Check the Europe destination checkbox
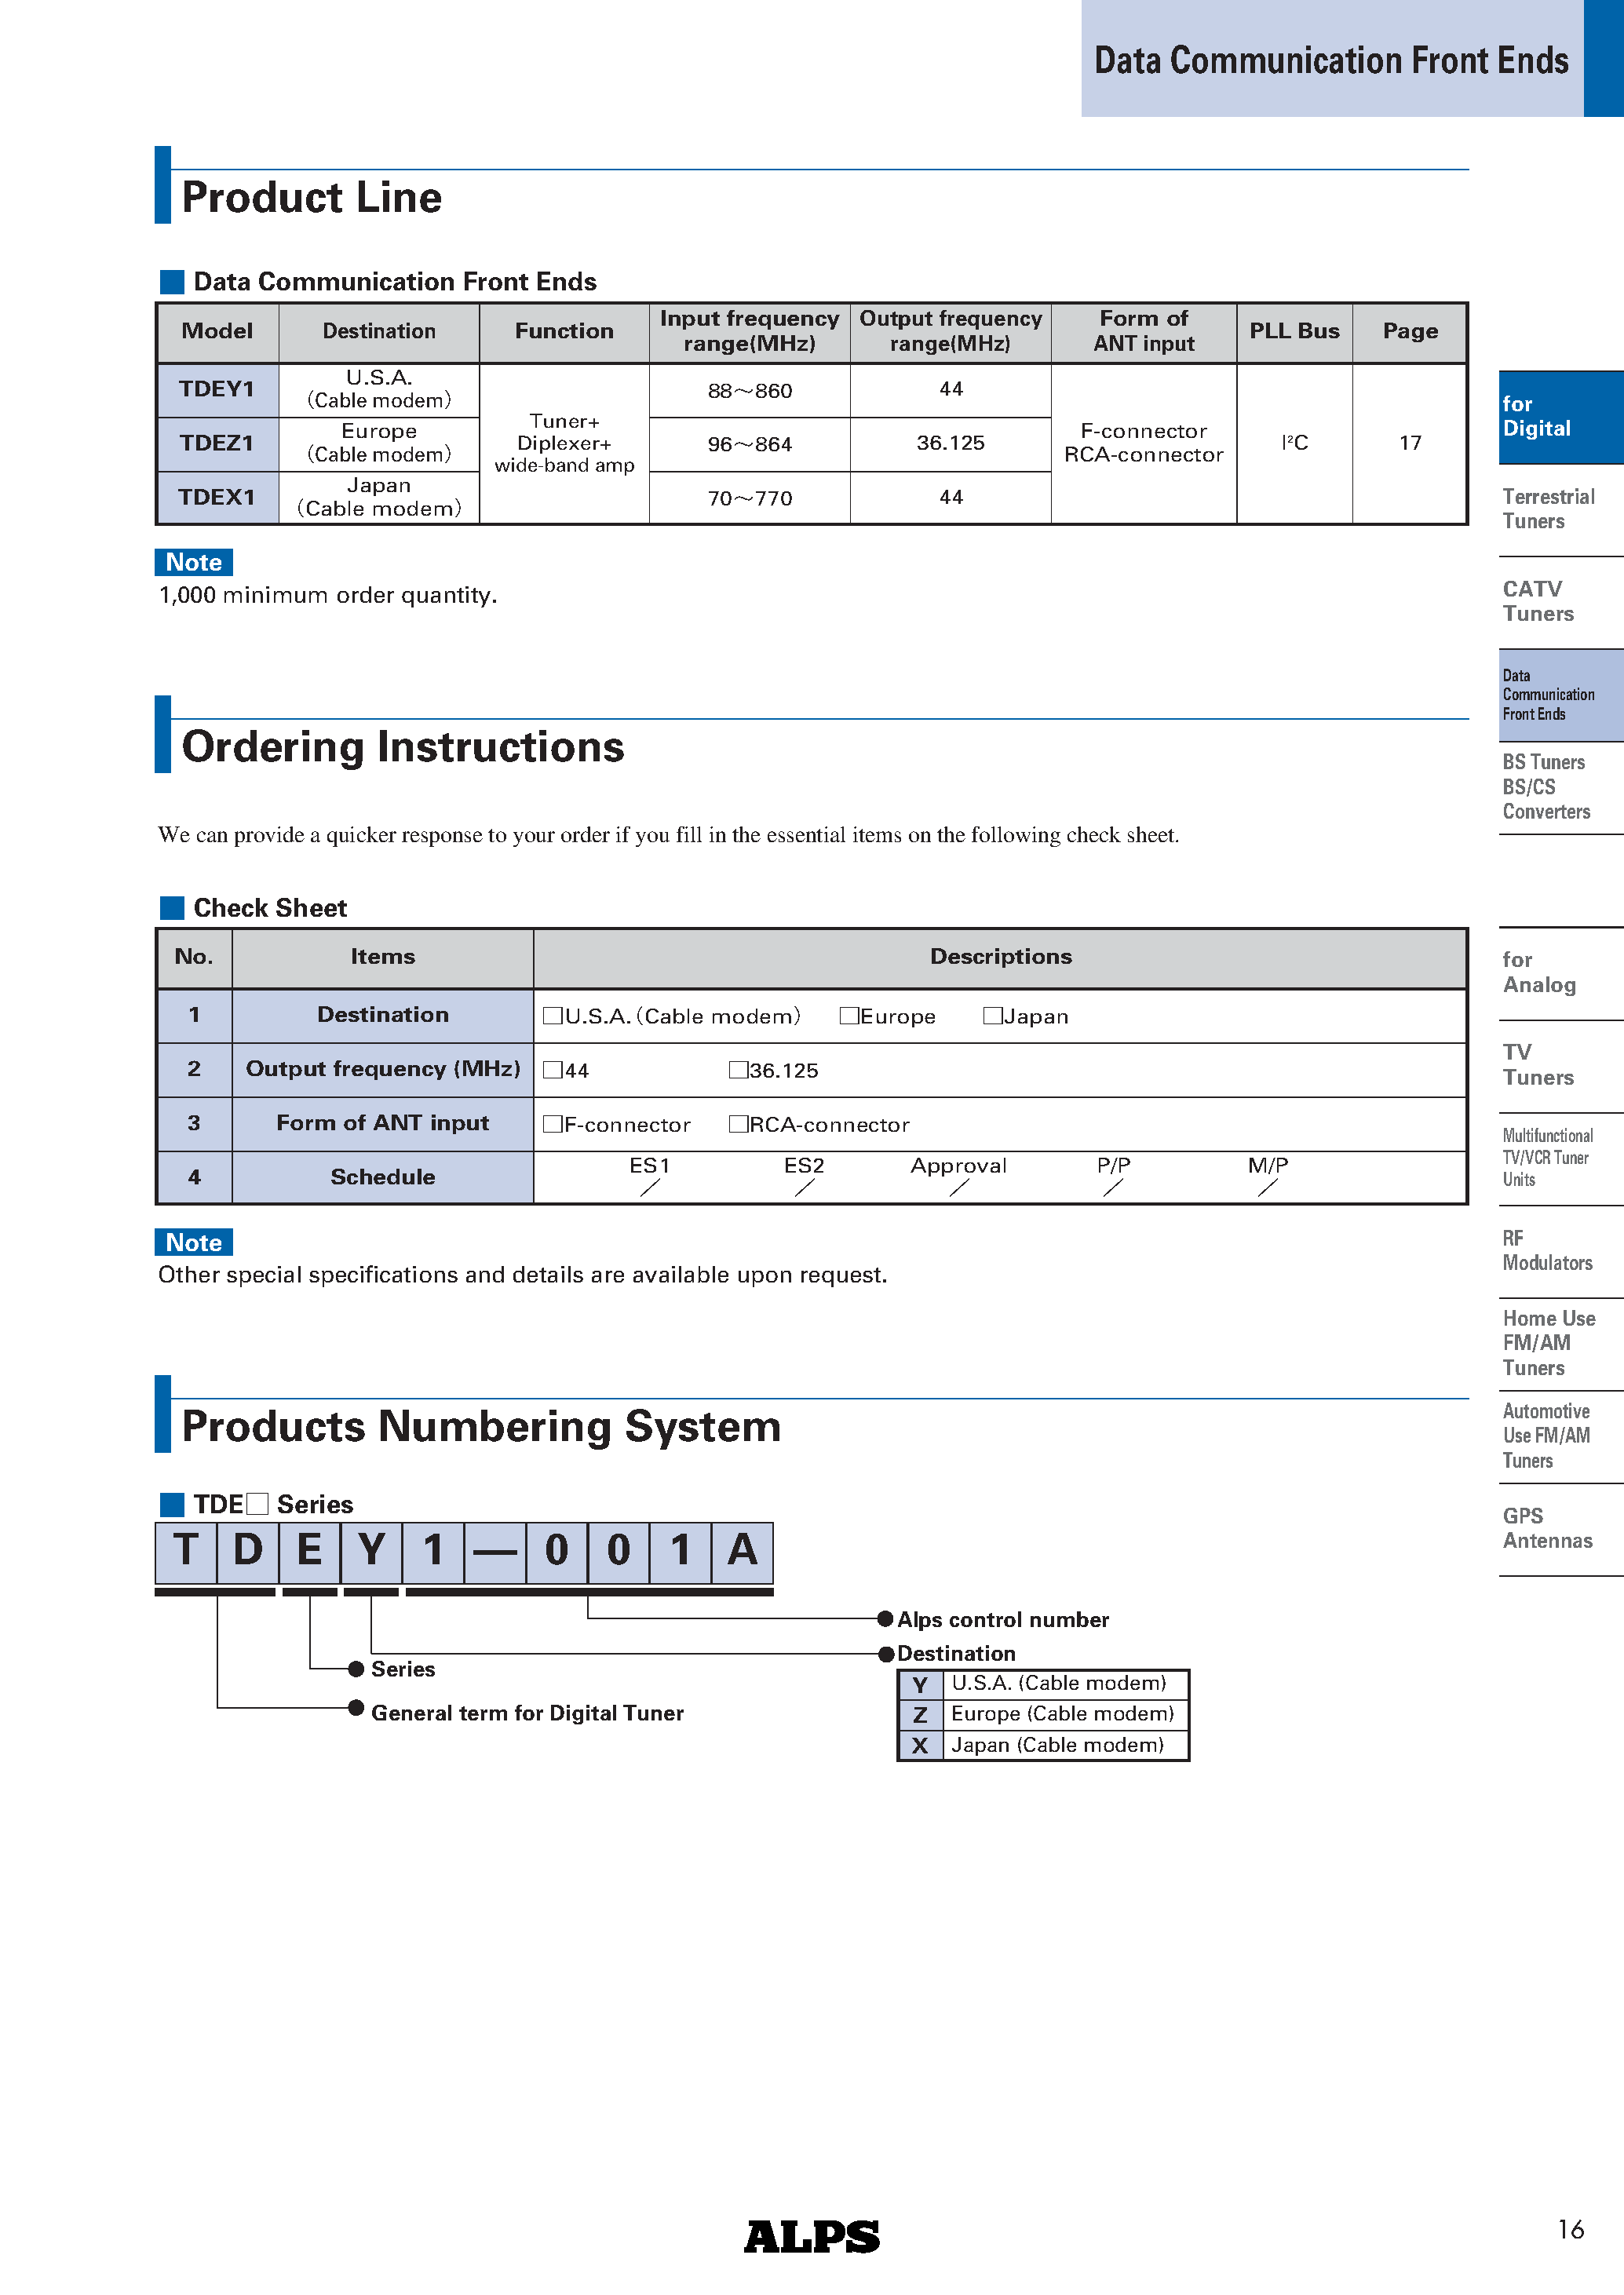1624x2295 pixels. (849, 1016)
